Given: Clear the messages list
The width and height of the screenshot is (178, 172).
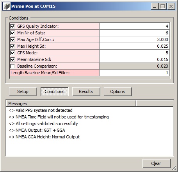Looking at the screenshot, I should [x=156, y=163].
